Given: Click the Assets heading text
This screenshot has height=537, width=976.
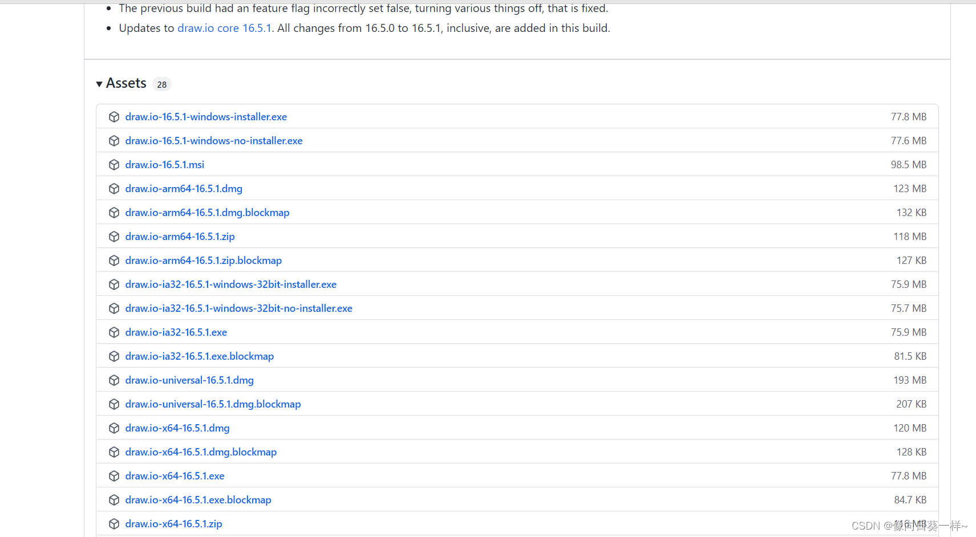Looking at the screenshot, I should 126,83.
